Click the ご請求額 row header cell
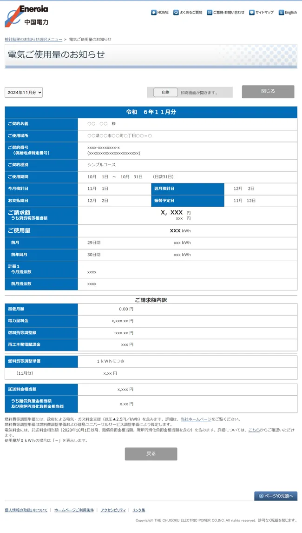Viewport: 302px width, 533px height. pyautogui.click(x=41, y=215)
